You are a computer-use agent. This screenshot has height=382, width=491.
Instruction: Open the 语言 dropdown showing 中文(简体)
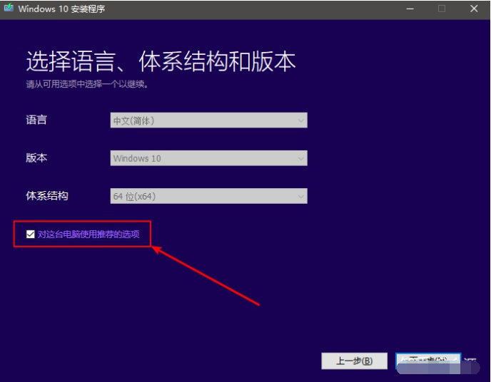tap(208, 120)
